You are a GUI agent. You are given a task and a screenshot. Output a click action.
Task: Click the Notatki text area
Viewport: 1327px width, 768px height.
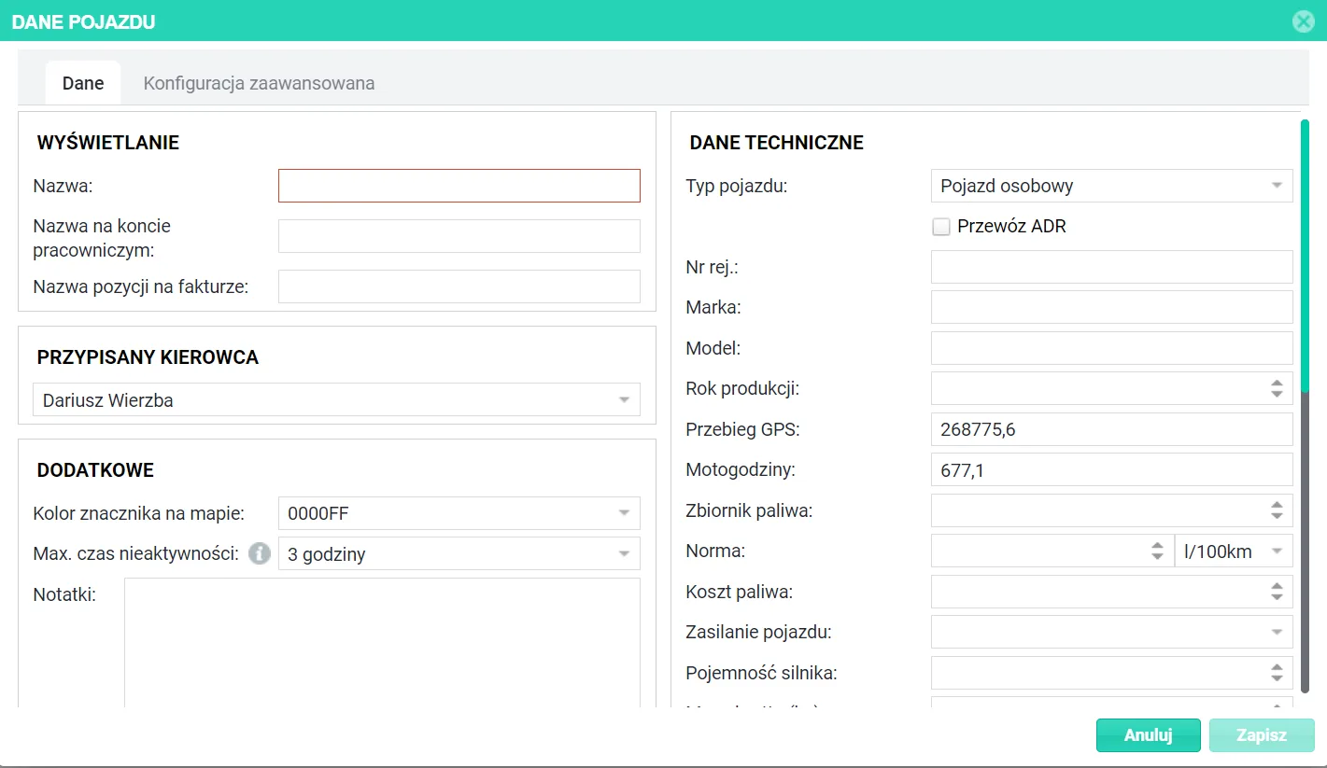point(382,643)
